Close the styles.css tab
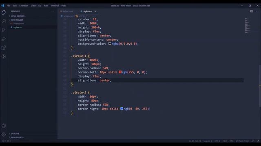Screen dimensions: 261x146 [x=95, y=11]
